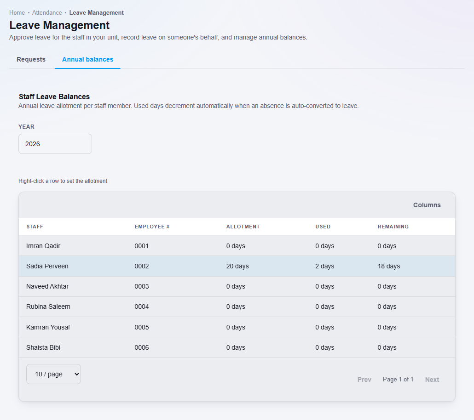The height and width of the screenshot is (420, 474).
Task: Switch to the Requests tab
Action: coord(31,59)
